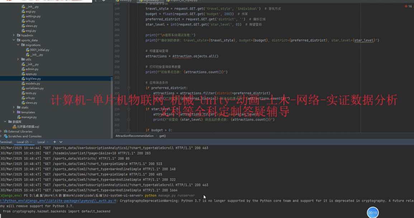Click terminal log line 'GET /sports_data/districts/'
The height and width of the screenshot is (218, 414).
click(x=65, y=159)
